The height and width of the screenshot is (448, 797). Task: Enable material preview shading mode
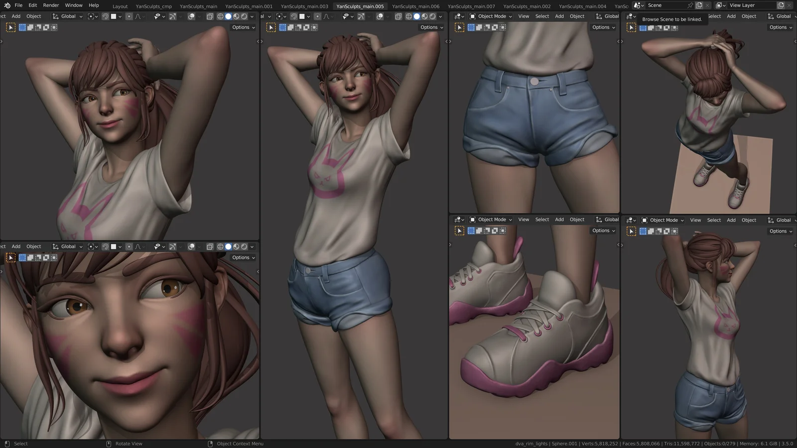tap(237, 16)
